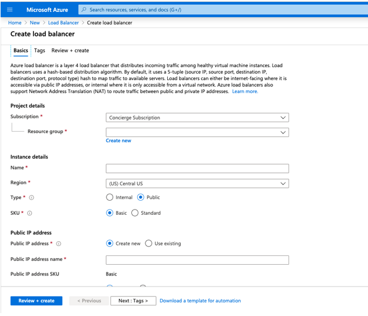Expand the Region dropdown
The image size is (368, 316).
pos(197,183)
